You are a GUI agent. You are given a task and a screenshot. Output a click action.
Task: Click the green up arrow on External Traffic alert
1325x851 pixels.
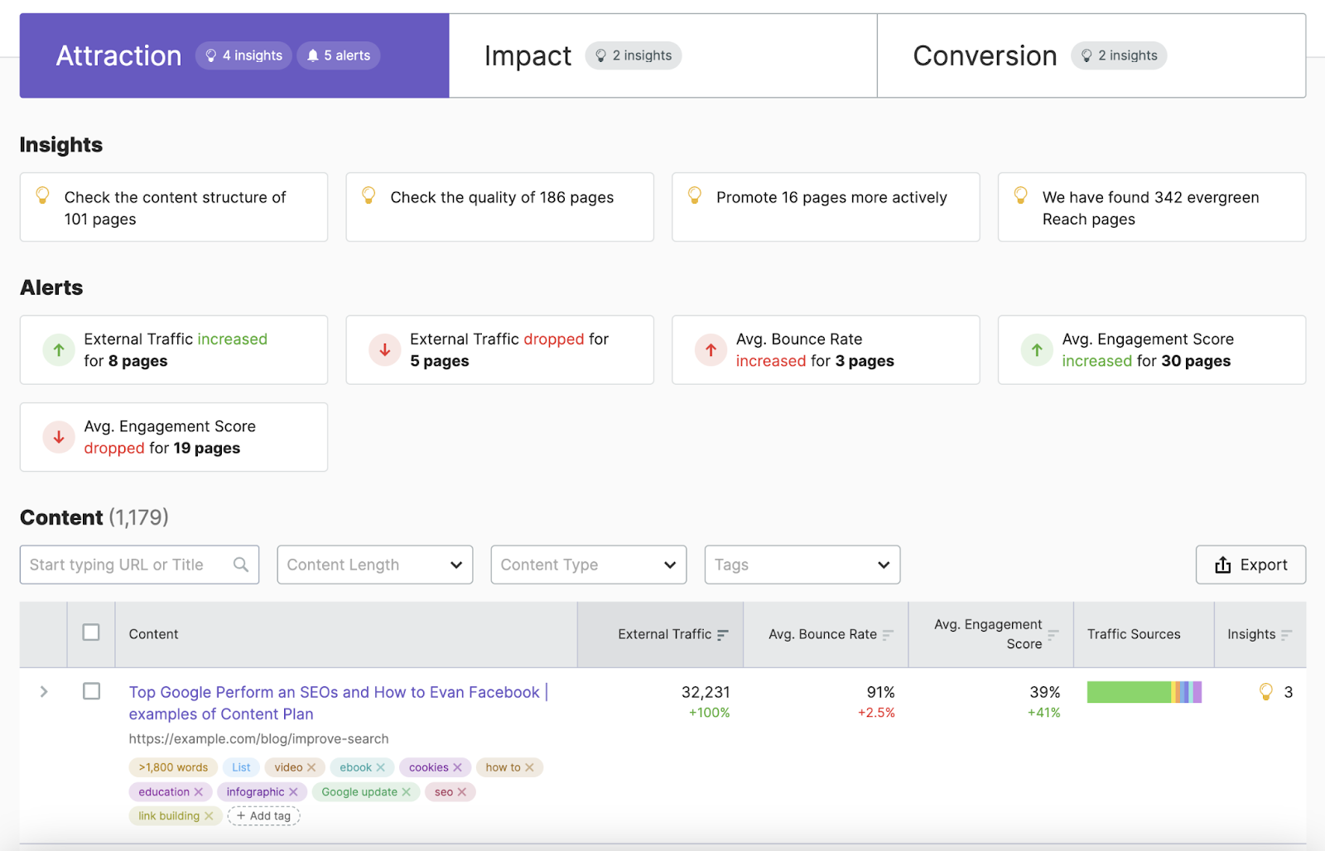pyautogui.click(x=58, y=349)
